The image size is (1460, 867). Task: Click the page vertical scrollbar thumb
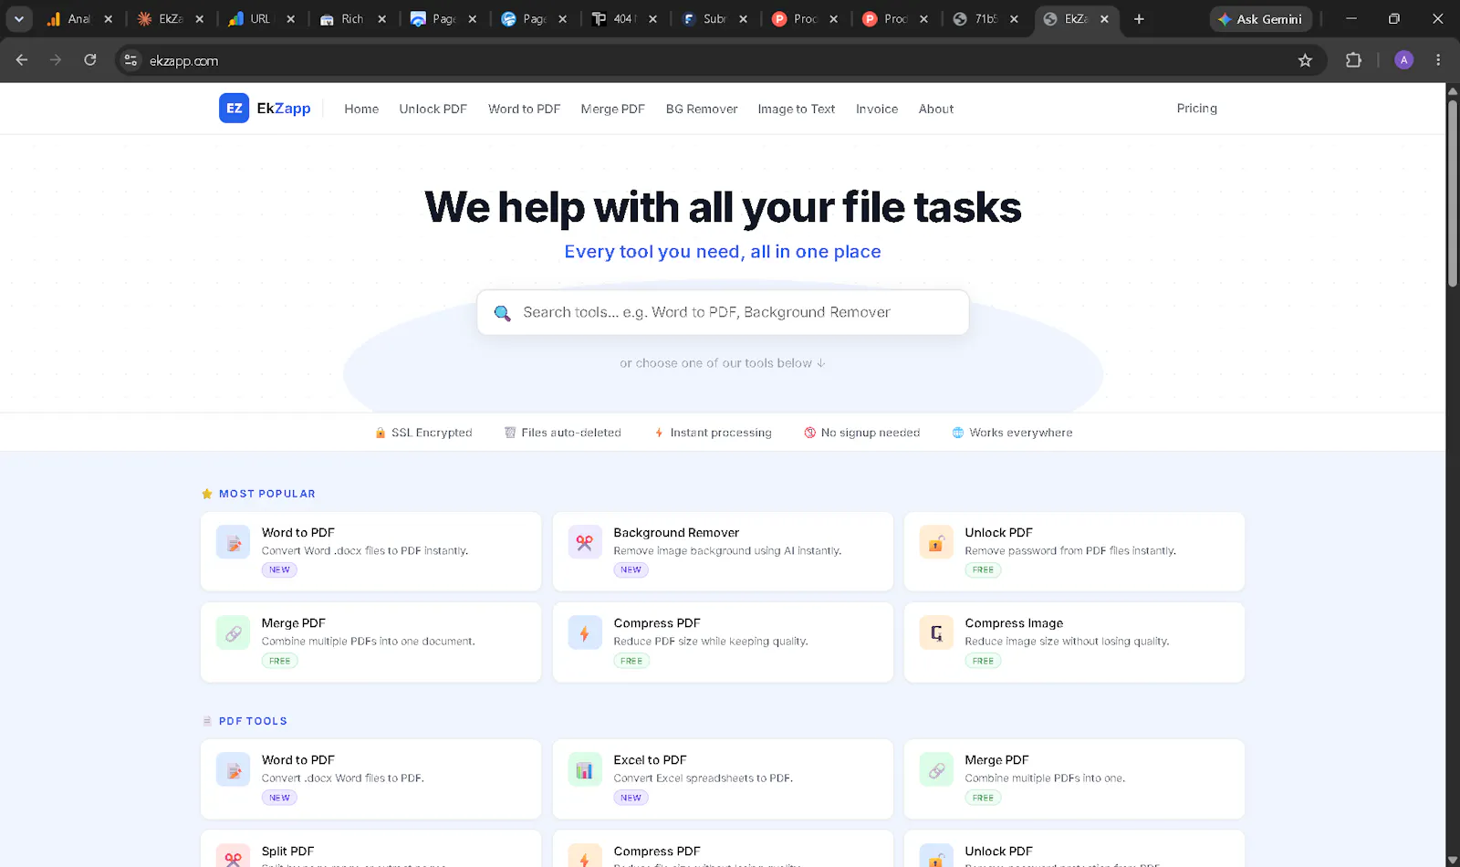pyautogui.click(x=1452, y=193)
